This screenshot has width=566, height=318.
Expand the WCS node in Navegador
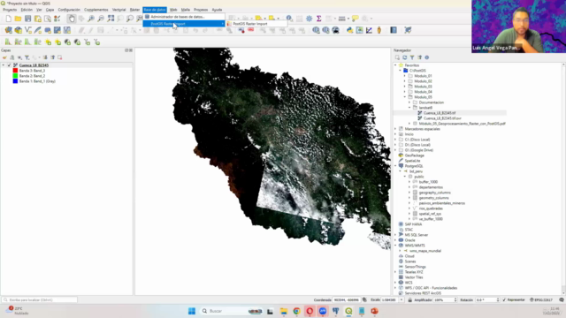coord(395,283)
